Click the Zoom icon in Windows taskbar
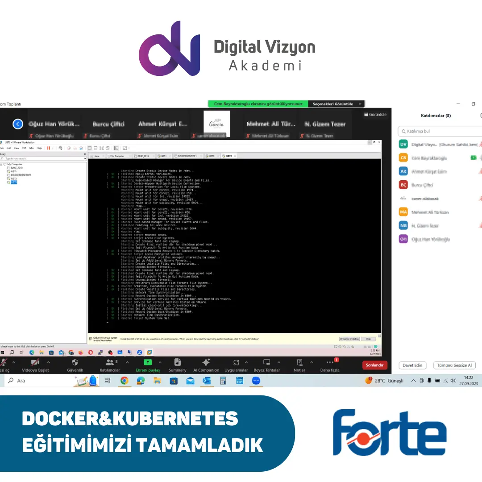 pos(256,381)
